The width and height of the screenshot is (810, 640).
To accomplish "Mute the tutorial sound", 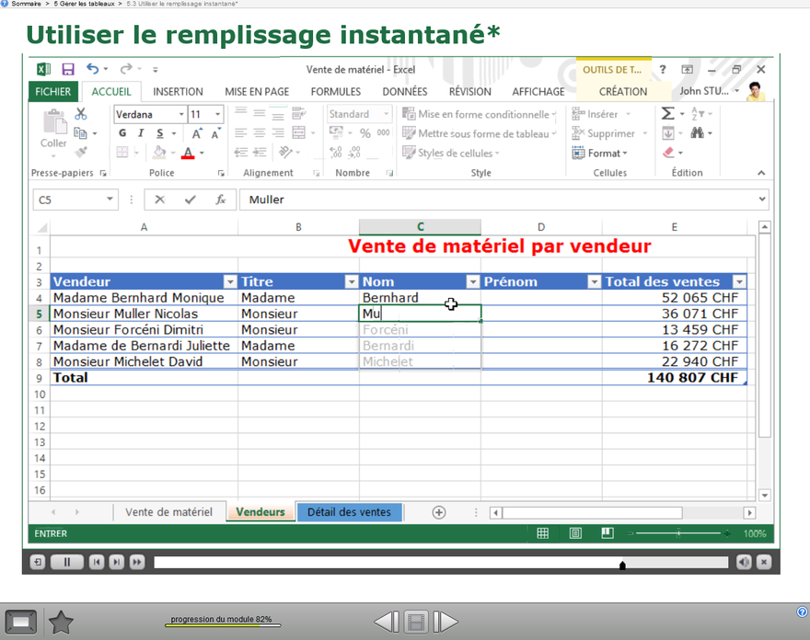I will (x=744, y=562).
